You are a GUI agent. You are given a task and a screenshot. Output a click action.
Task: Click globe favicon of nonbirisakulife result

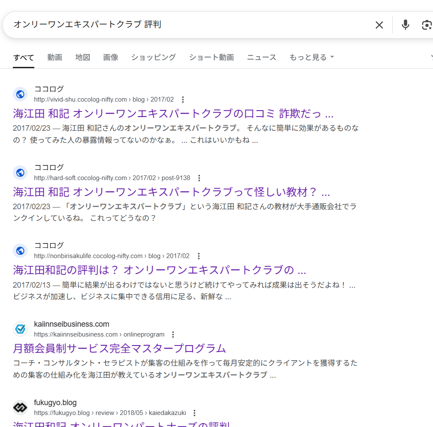(20, 251)
